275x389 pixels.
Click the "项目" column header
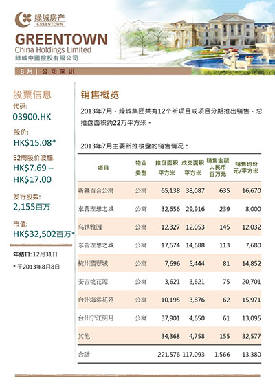pyautogui.click(x=103, y=168)
